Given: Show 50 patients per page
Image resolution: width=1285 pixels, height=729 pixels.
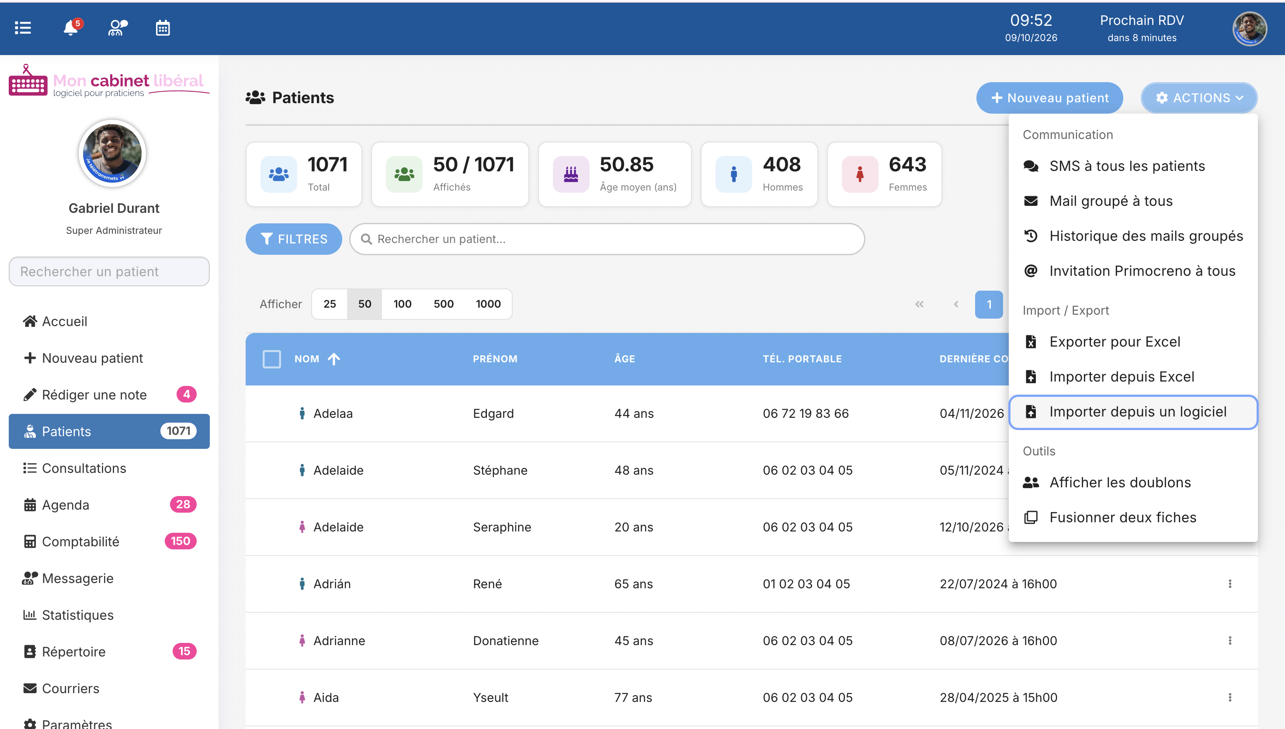Looking at the screenshot, I should [365, 304].
